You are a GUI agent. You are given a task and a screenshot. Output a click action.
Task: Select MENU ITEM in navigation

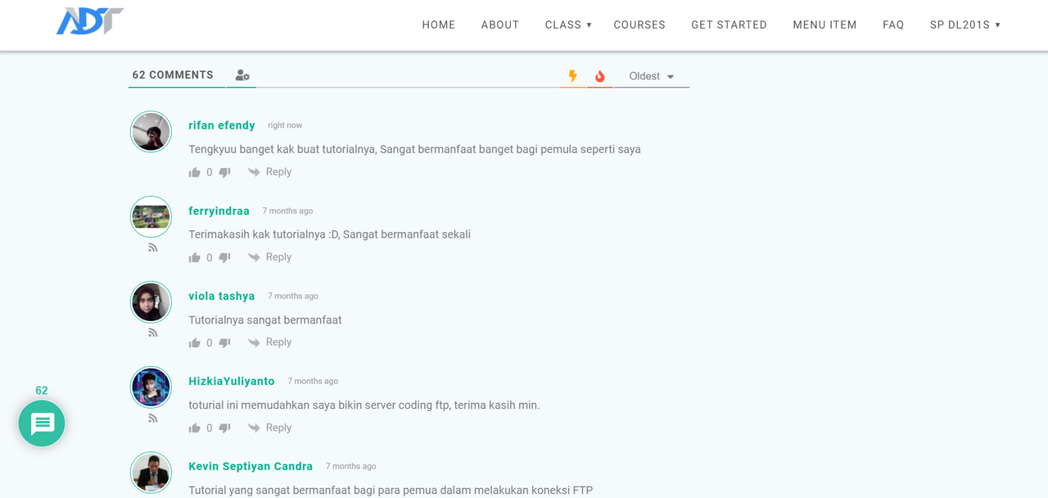(824, 25)
